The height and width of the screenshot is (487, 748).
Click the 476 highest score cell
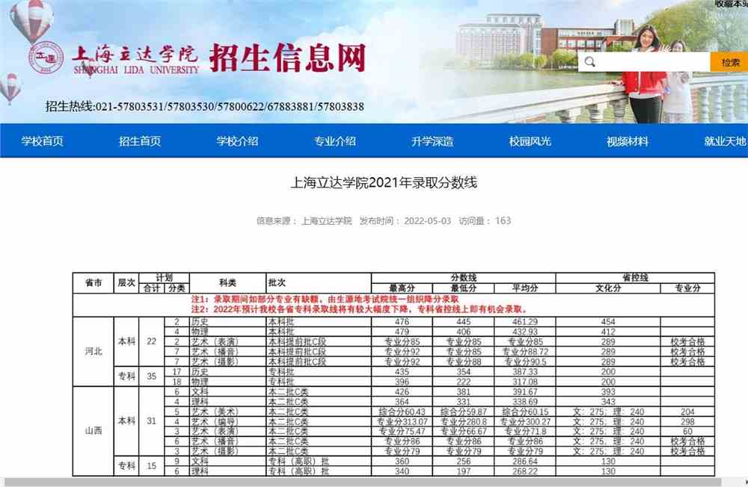point(402,322)
